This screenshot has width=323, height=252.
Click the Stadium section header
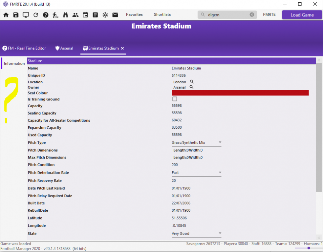pos(171,61)
